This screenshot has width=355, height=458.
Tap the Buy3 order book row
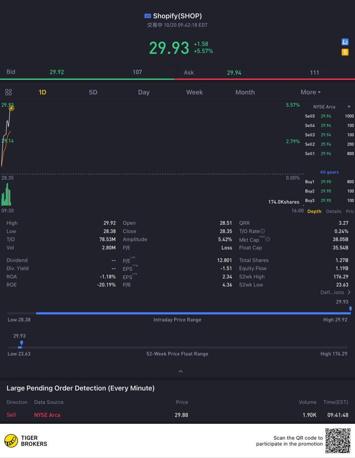(329, 201)
